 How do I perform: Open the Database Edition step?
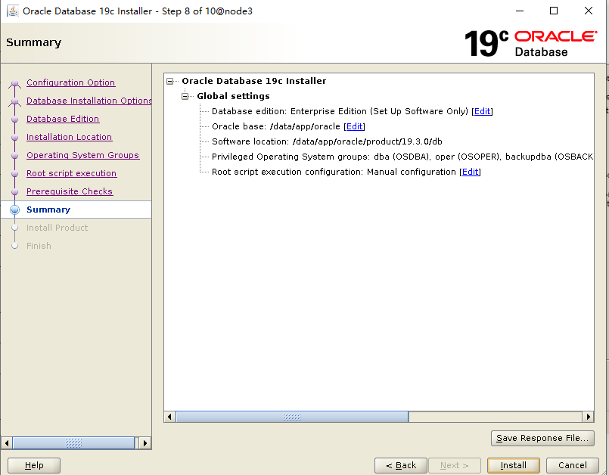63,119
